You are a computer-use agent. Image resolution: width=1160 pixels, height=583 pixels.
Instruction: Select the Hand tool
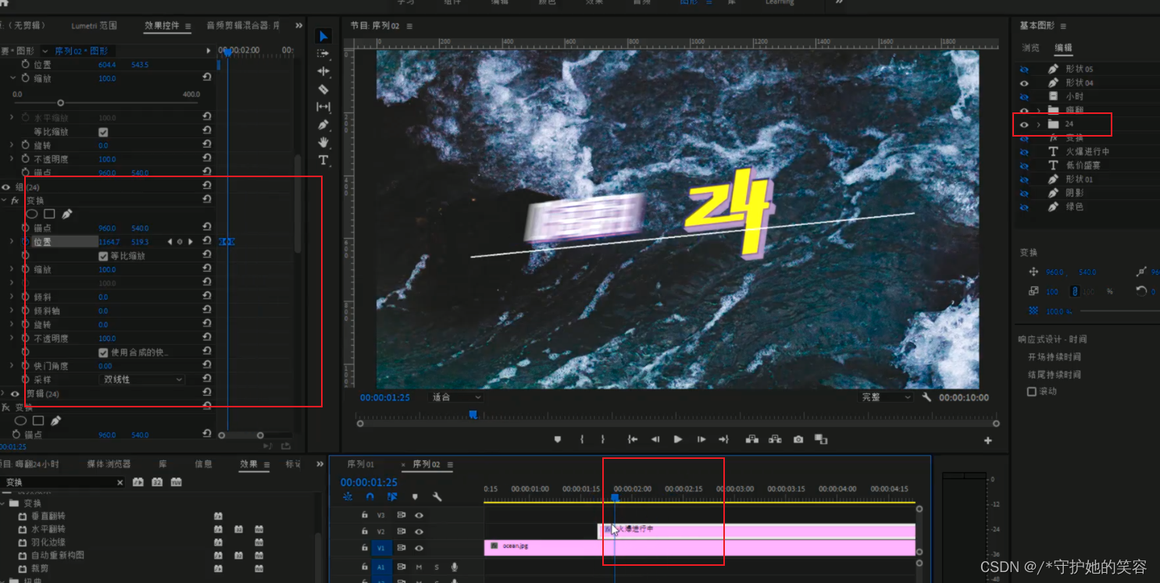click(323, 142)
